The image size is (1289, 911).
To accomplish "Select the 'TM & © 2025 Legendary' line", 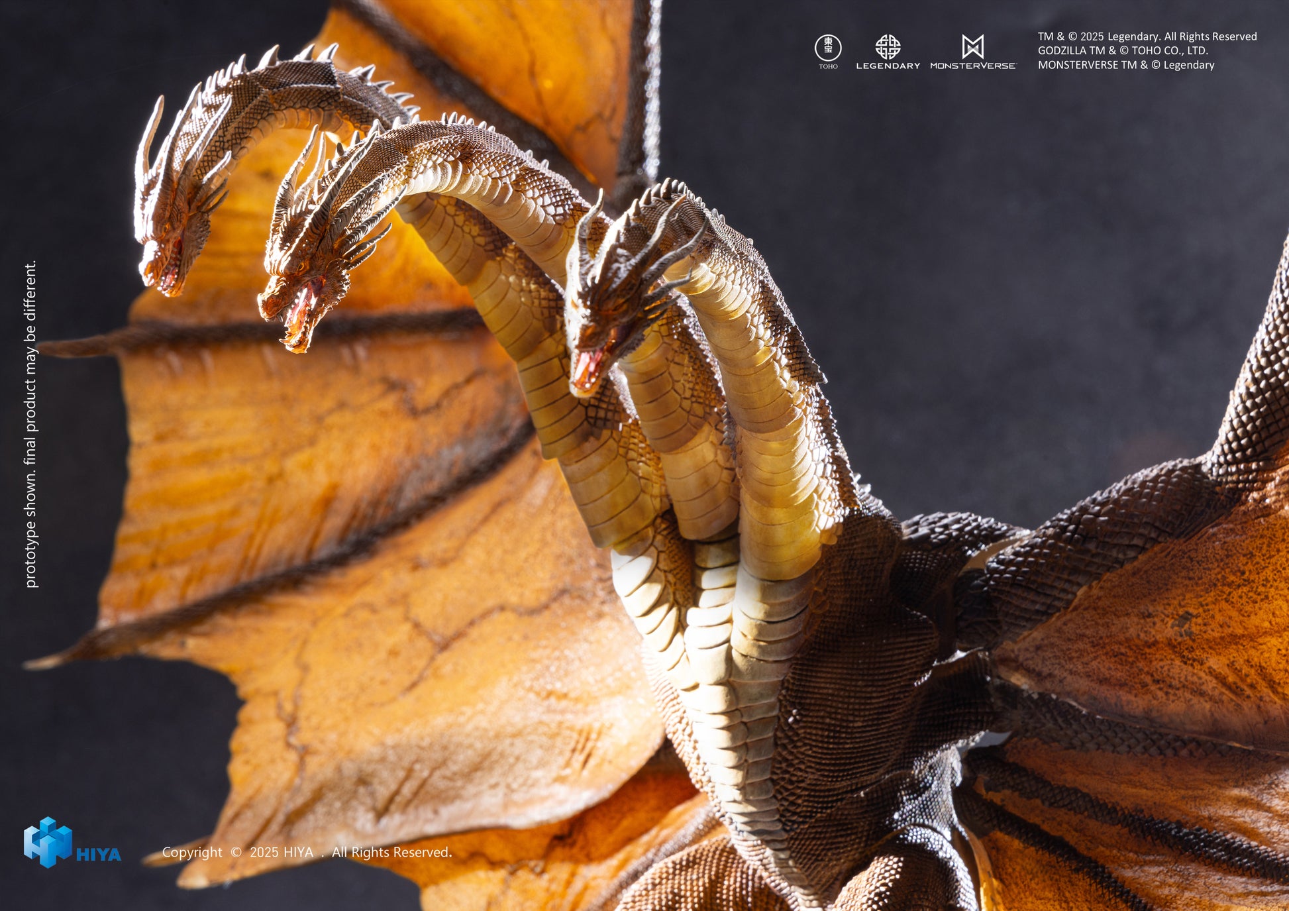I will [x=1147, y=36].
